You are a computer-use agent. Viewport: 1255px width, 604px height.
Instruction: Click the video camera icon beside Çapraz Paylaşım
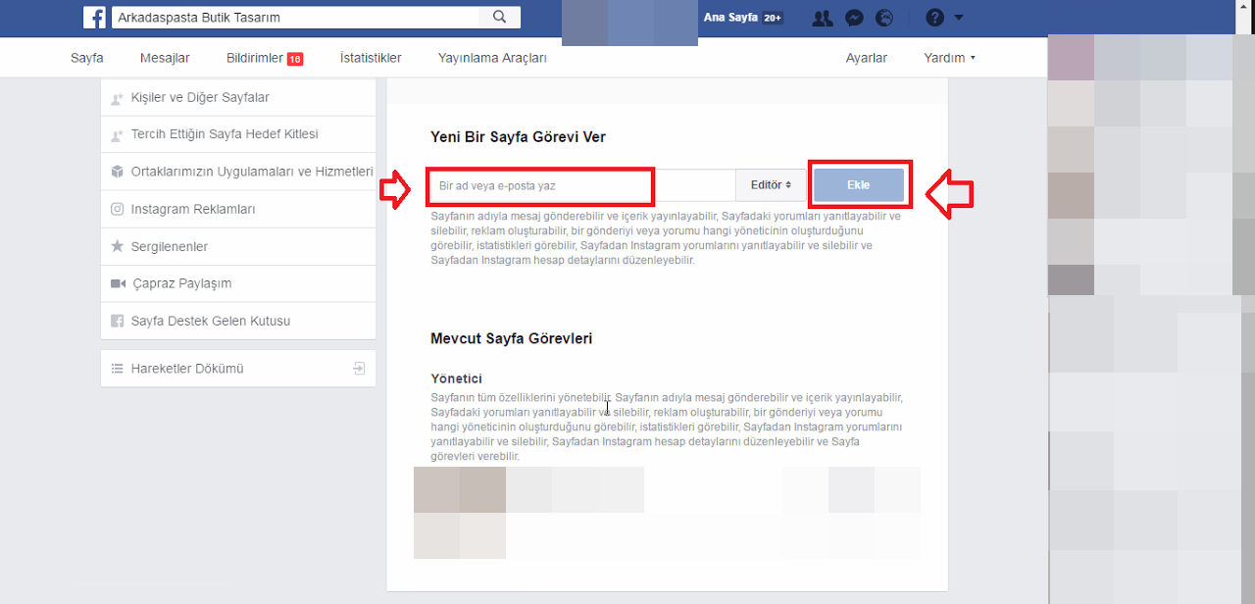pyautogui.click(x=118, y=283)
